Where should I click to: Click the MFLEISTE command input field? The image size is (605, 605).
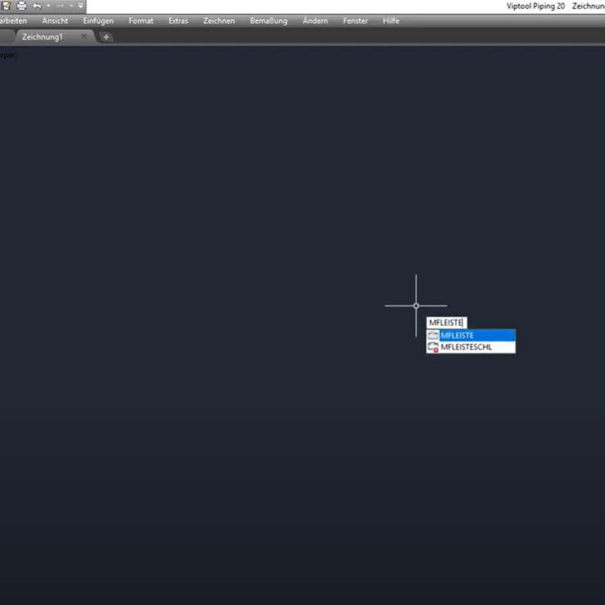pyautogui.click(x=446, y=323)
